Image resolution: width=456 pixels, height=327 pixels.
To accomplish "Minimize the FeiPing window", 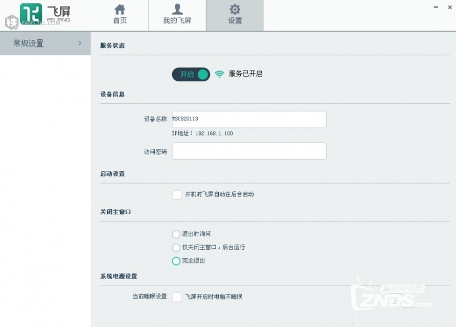I will click(435, 7).
